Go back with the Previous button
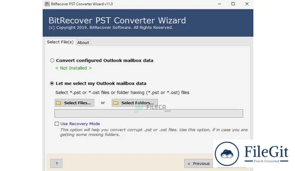295x171 pixels. coord(199,164)
